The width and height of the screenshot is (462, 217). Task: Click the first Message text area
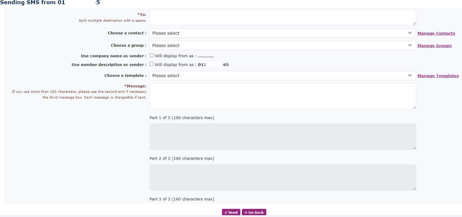[x=283, y=96]
